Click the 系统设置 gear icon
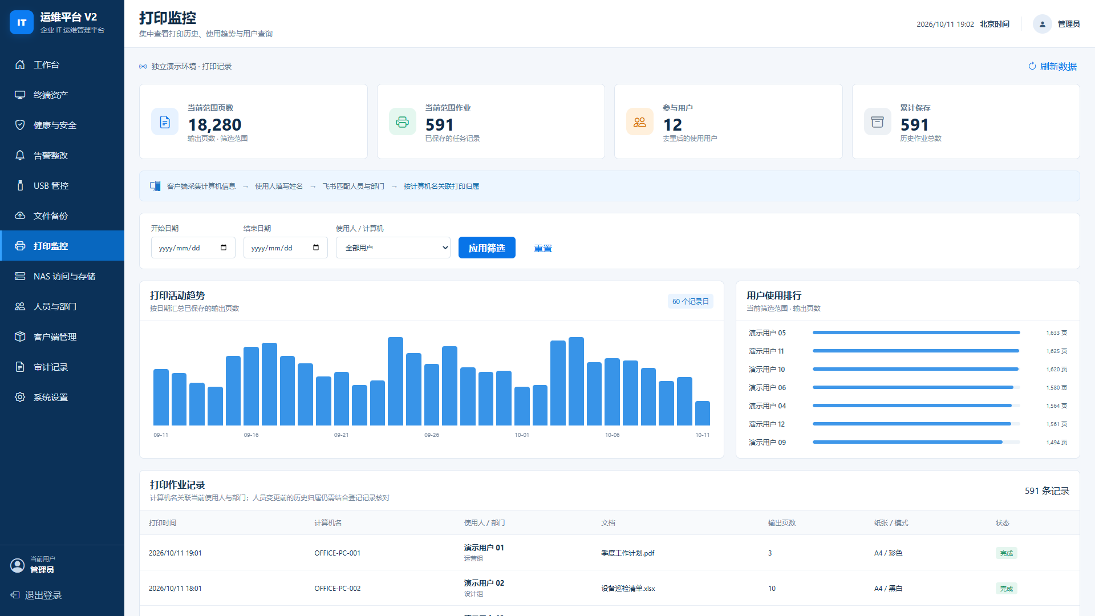 [x=20, y=397]
